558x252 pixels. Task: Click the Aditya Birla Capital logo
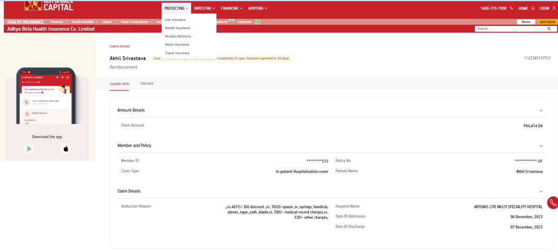(49, 5)
